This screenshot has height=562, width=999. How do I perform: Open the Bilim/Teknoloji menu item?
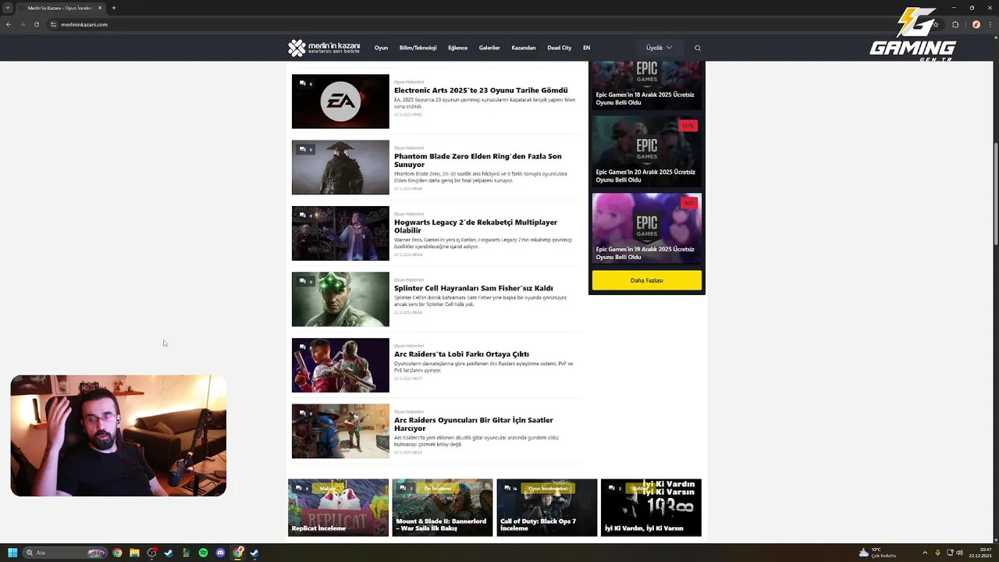(x=418, y=48)
